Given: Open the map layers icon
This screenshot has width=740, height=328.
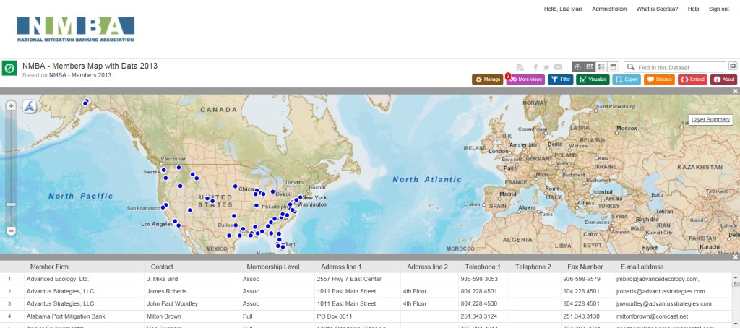Looking at the screenshot, I should pyautogui.click(x=29, y=107).
